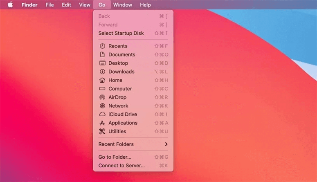Open the View menu

85,5
